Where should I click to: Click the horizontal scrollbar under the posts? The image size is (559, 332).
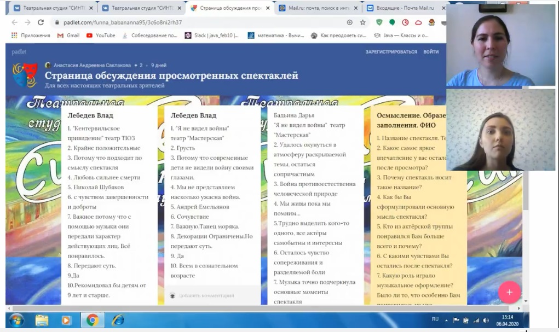tap(260, 308)
